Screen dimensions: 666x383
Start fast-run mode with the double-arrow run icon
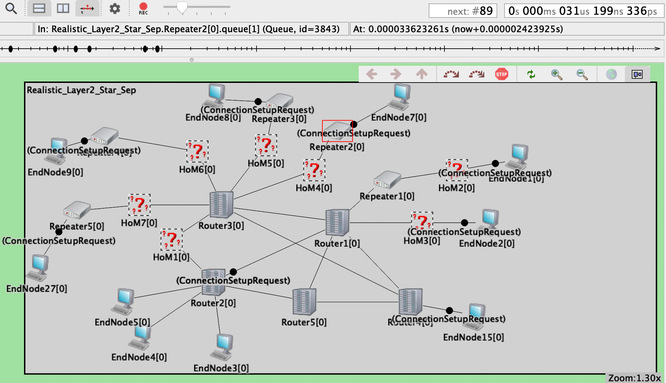pyautogui.click(x=477, y=74)
